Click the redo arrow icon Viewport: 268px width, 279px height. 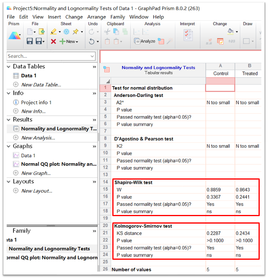91,32
